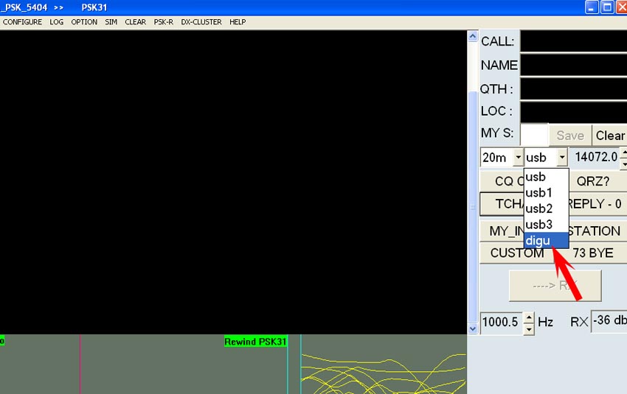The height and width of the screenshot is (394, 627).
Task: Click the RX -36 db level field
Action: (x=609, y=320)
